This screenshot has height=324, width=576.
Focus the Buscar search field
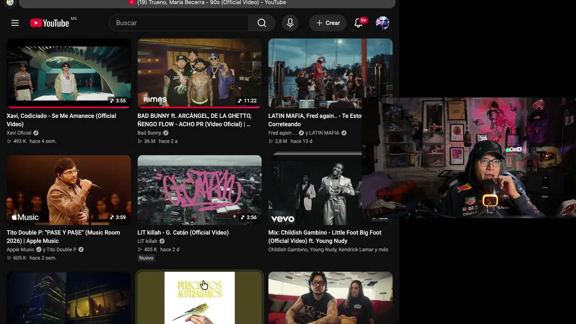[x=179, y=23]
